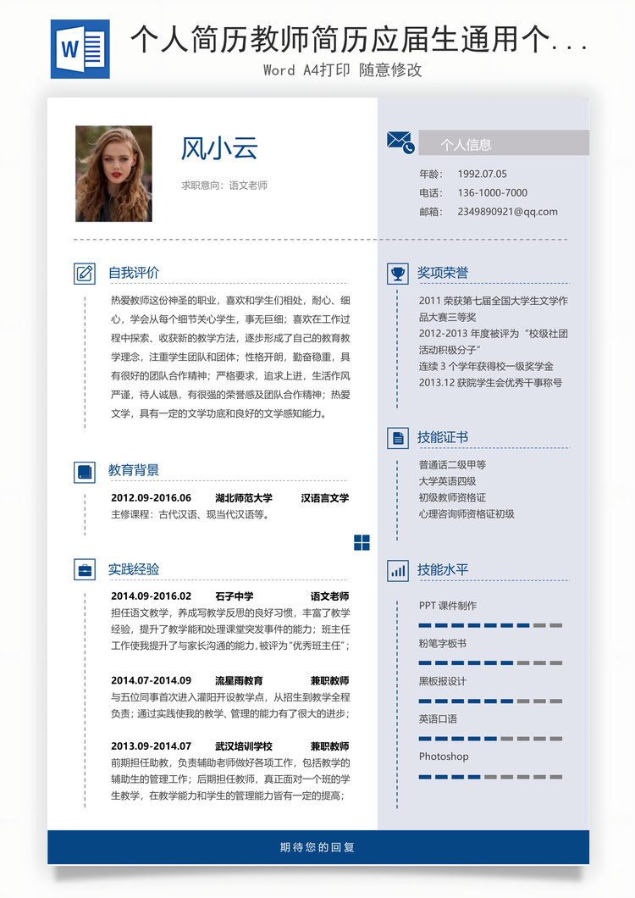Screen dimensions: 635x898
Task: Click the subtitle Word A4打印 随意修改
Action: [342, 69]
